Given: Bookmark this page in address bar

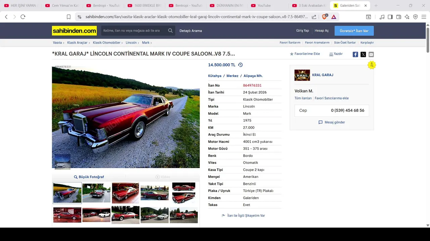Looking at the screenshot, I should (69, 17).
